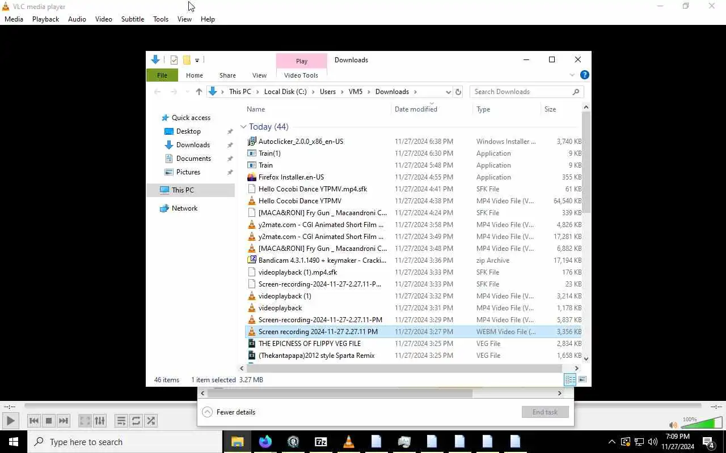Stop playback in VLC

point(49,421)
